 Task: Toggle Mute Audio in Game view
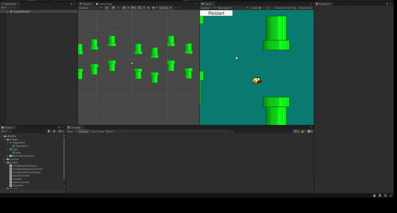tap(305, 8)
